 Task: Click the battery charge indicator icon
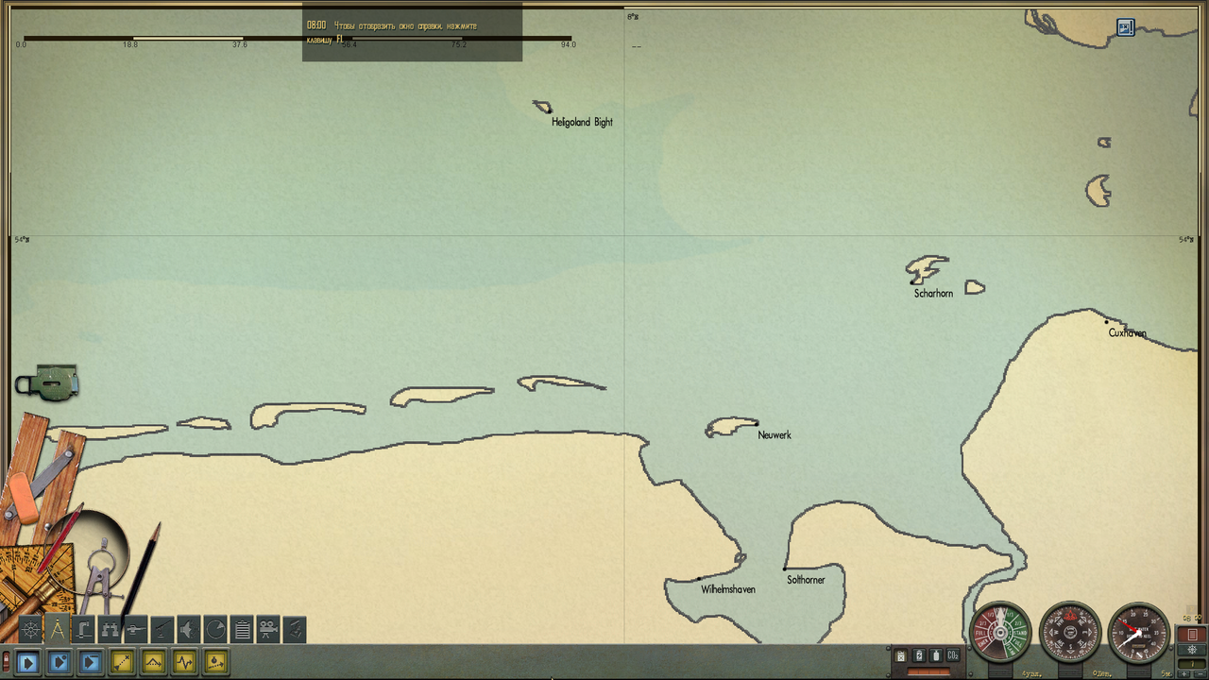pyautogui.click(x=919, y=655)
